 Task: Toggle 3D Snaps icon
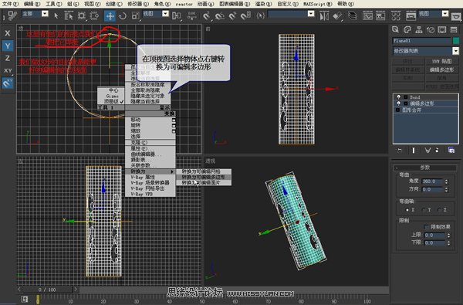tap(206, 15)
